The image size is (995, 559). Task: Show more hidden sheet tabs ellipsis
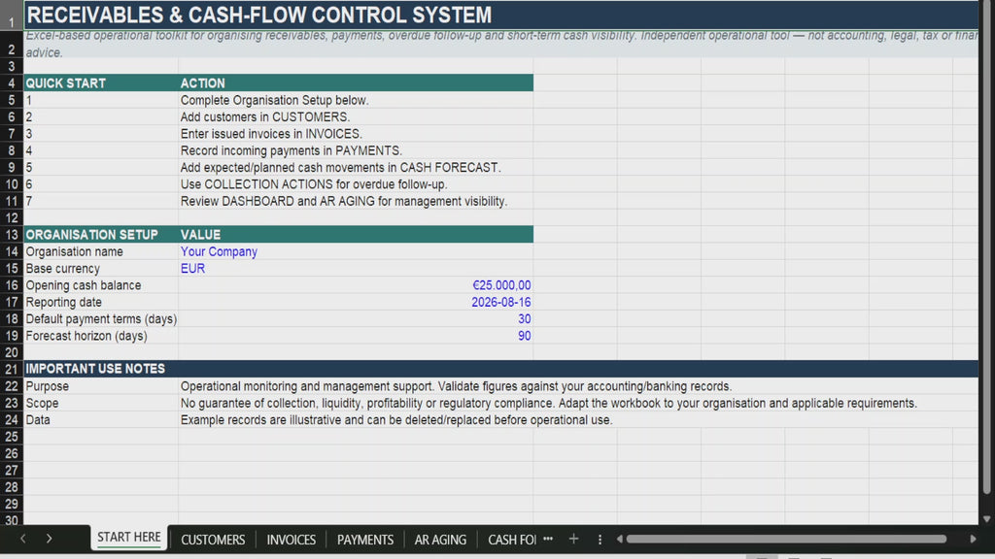tap(548, 539)
